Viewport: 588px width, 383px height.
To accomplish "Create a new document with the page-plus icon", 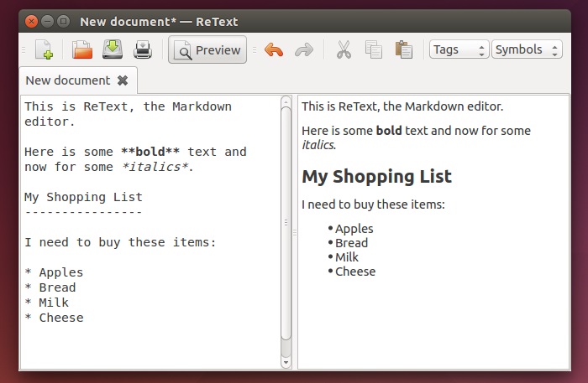I will coord(44,49).
